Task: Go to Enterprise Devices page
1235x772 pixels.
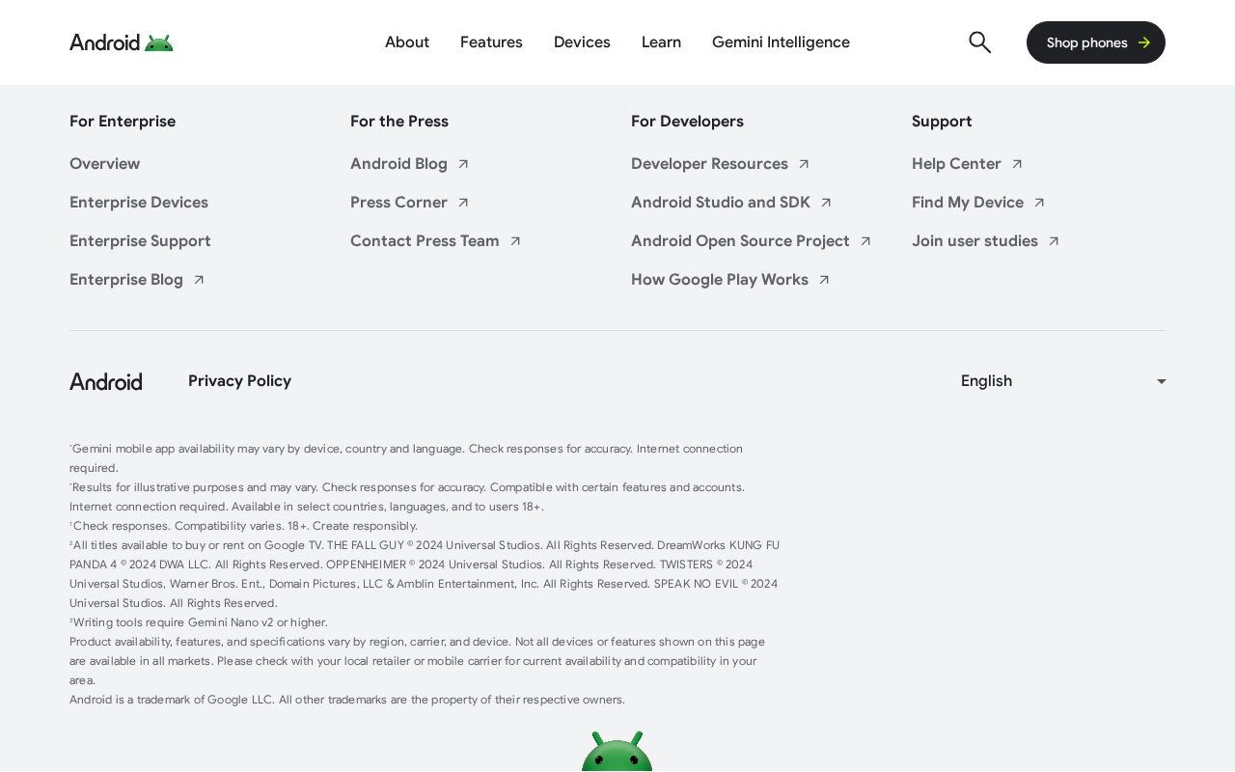Action: [139, 203]
